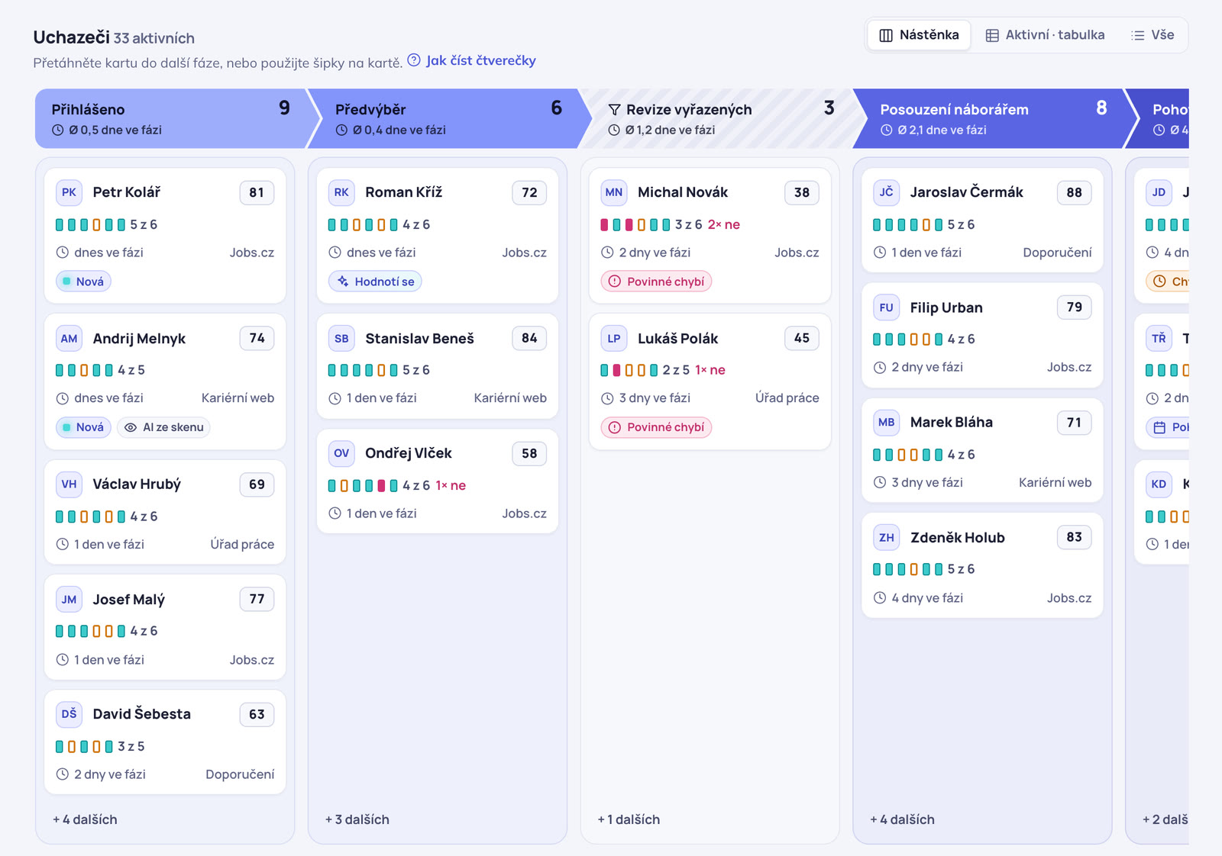Open Marek Bláha candidate name
Viewport: 1222px width, 856px height.
click(x=952, y=423)
